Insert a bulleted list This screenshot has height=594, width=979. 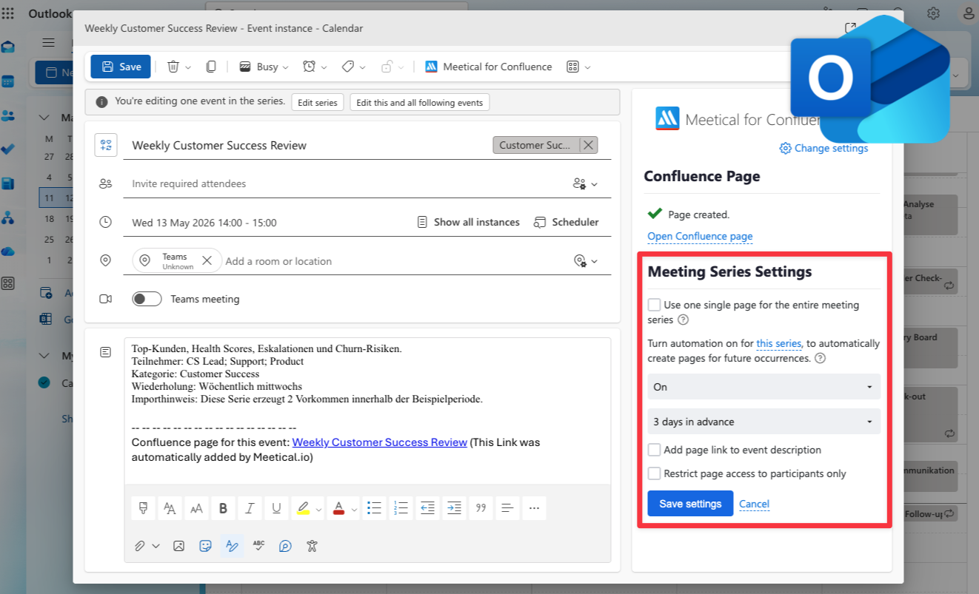pos(374,508)
